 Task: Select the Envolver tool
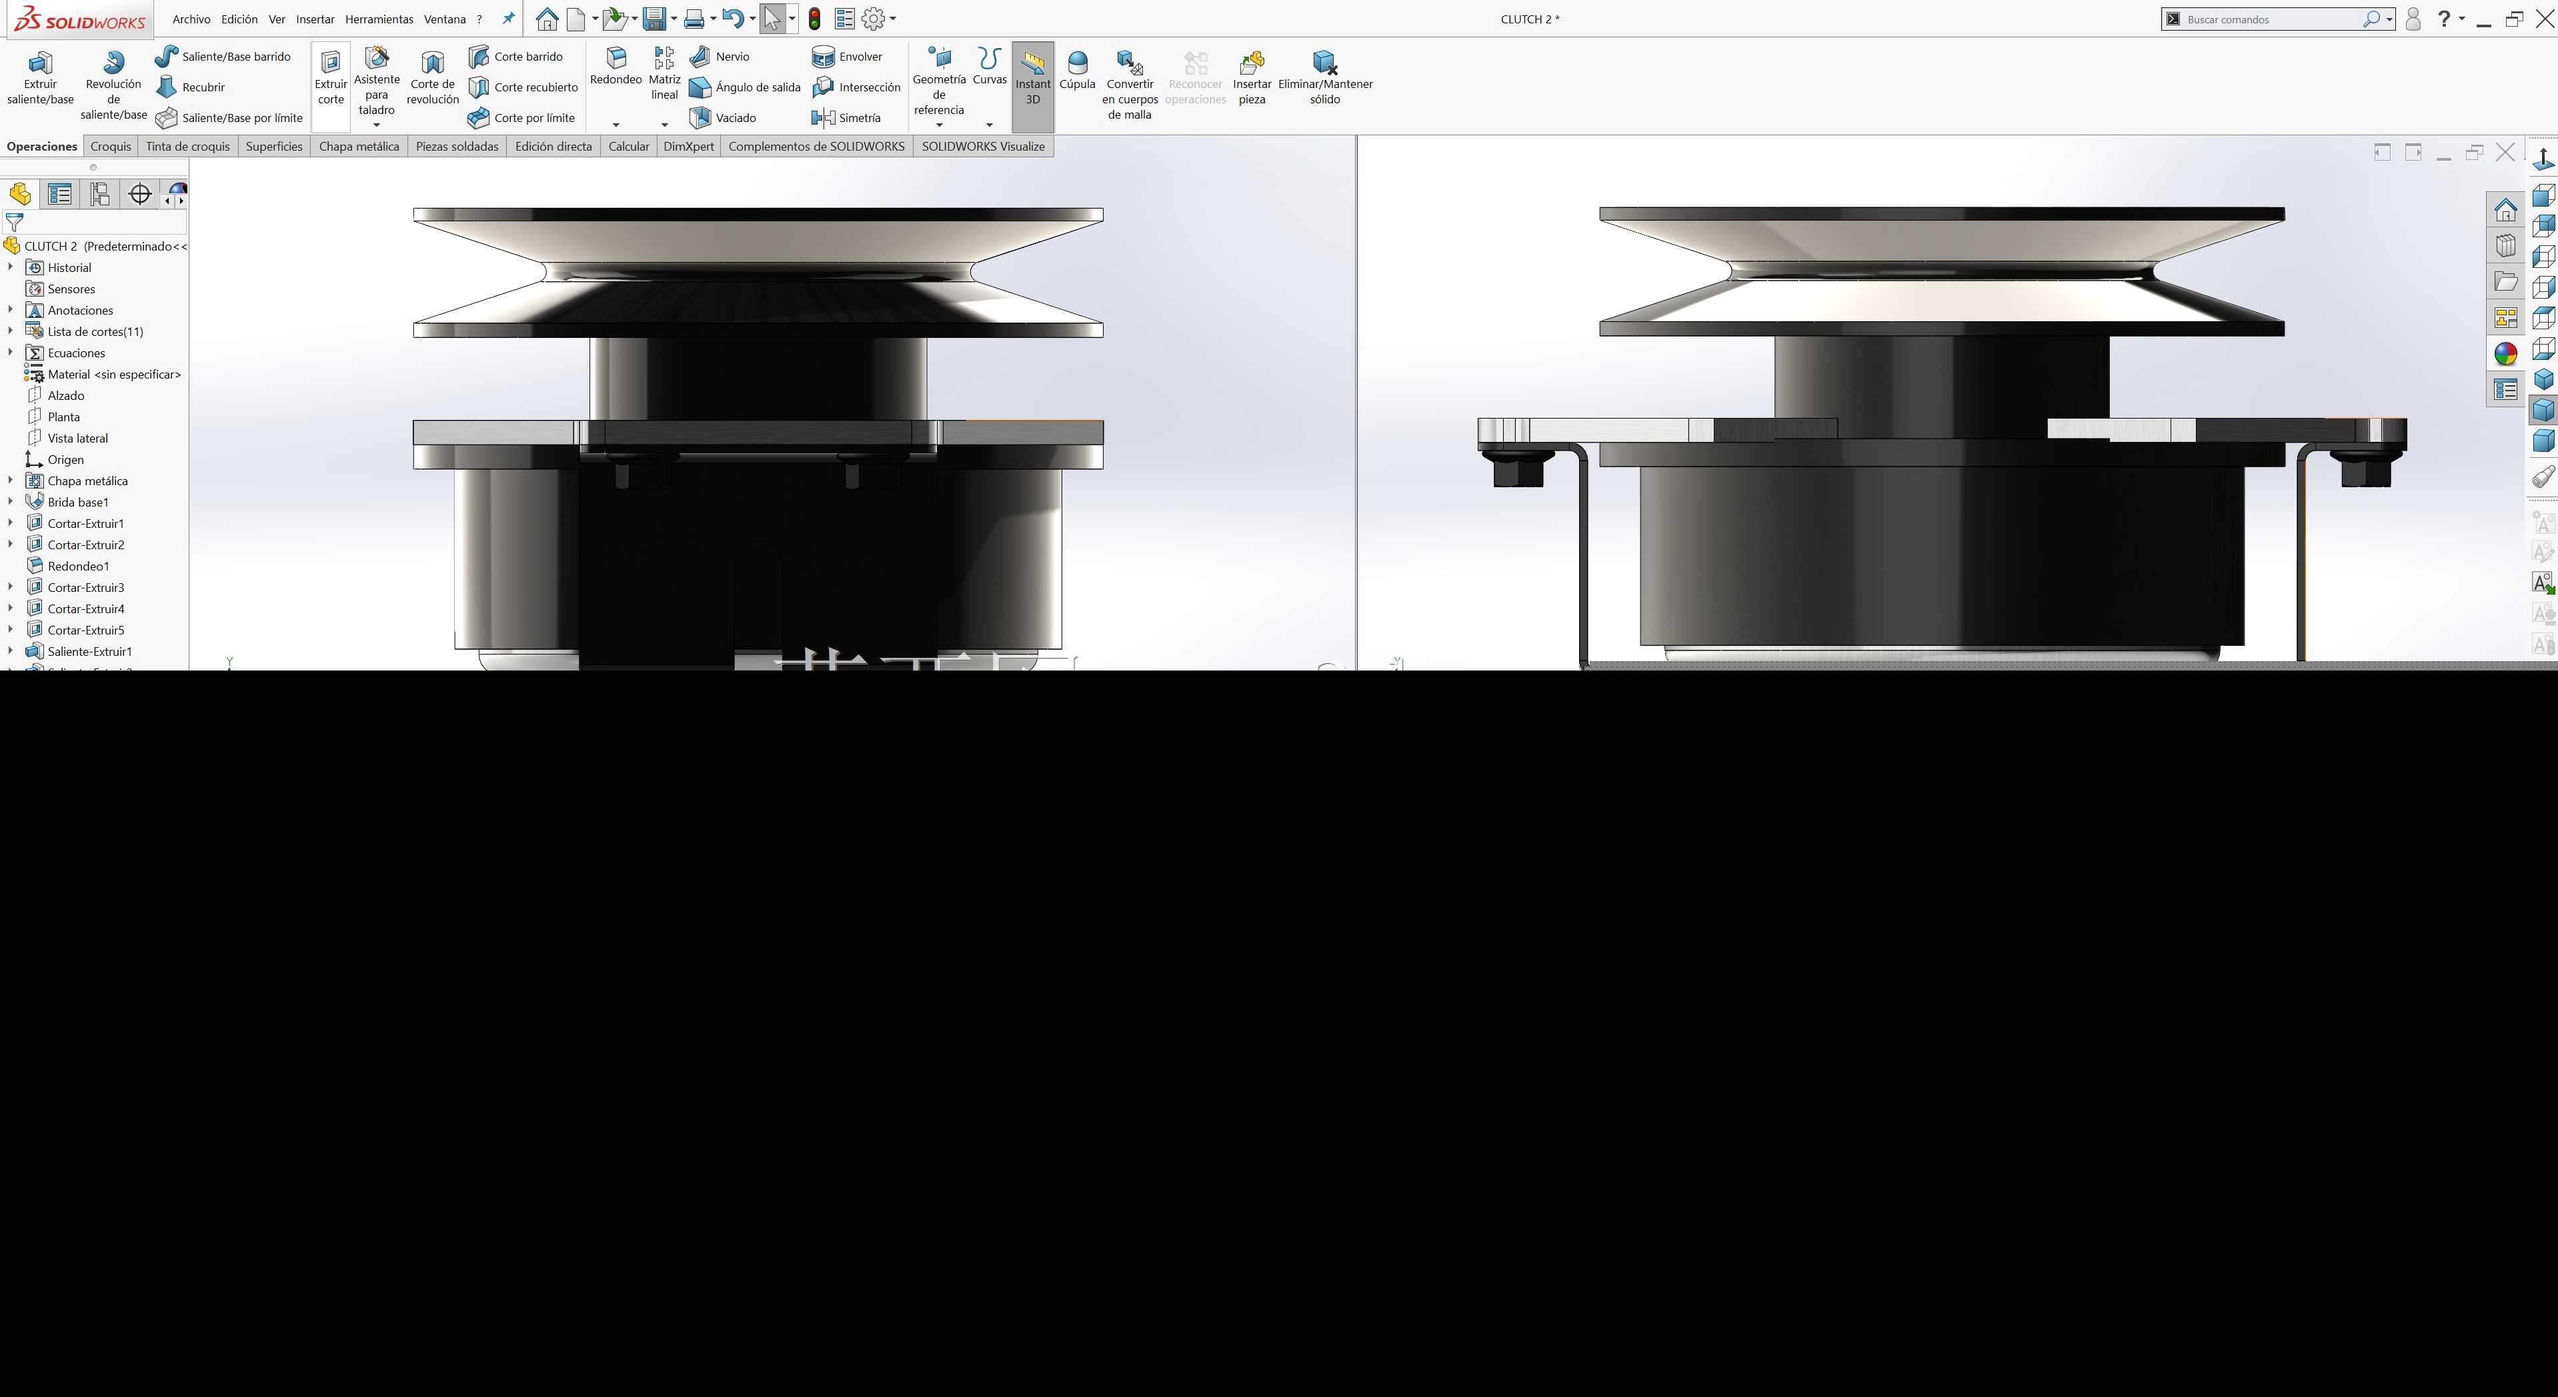point(847,57)
